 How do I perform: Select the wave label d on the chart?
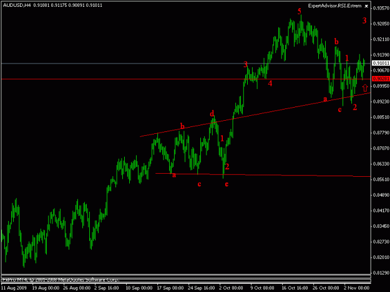tap(212, 113)
